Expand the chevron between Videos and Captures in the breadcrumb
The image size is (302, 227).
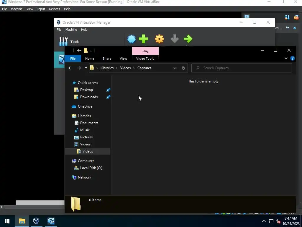[134, 68]
